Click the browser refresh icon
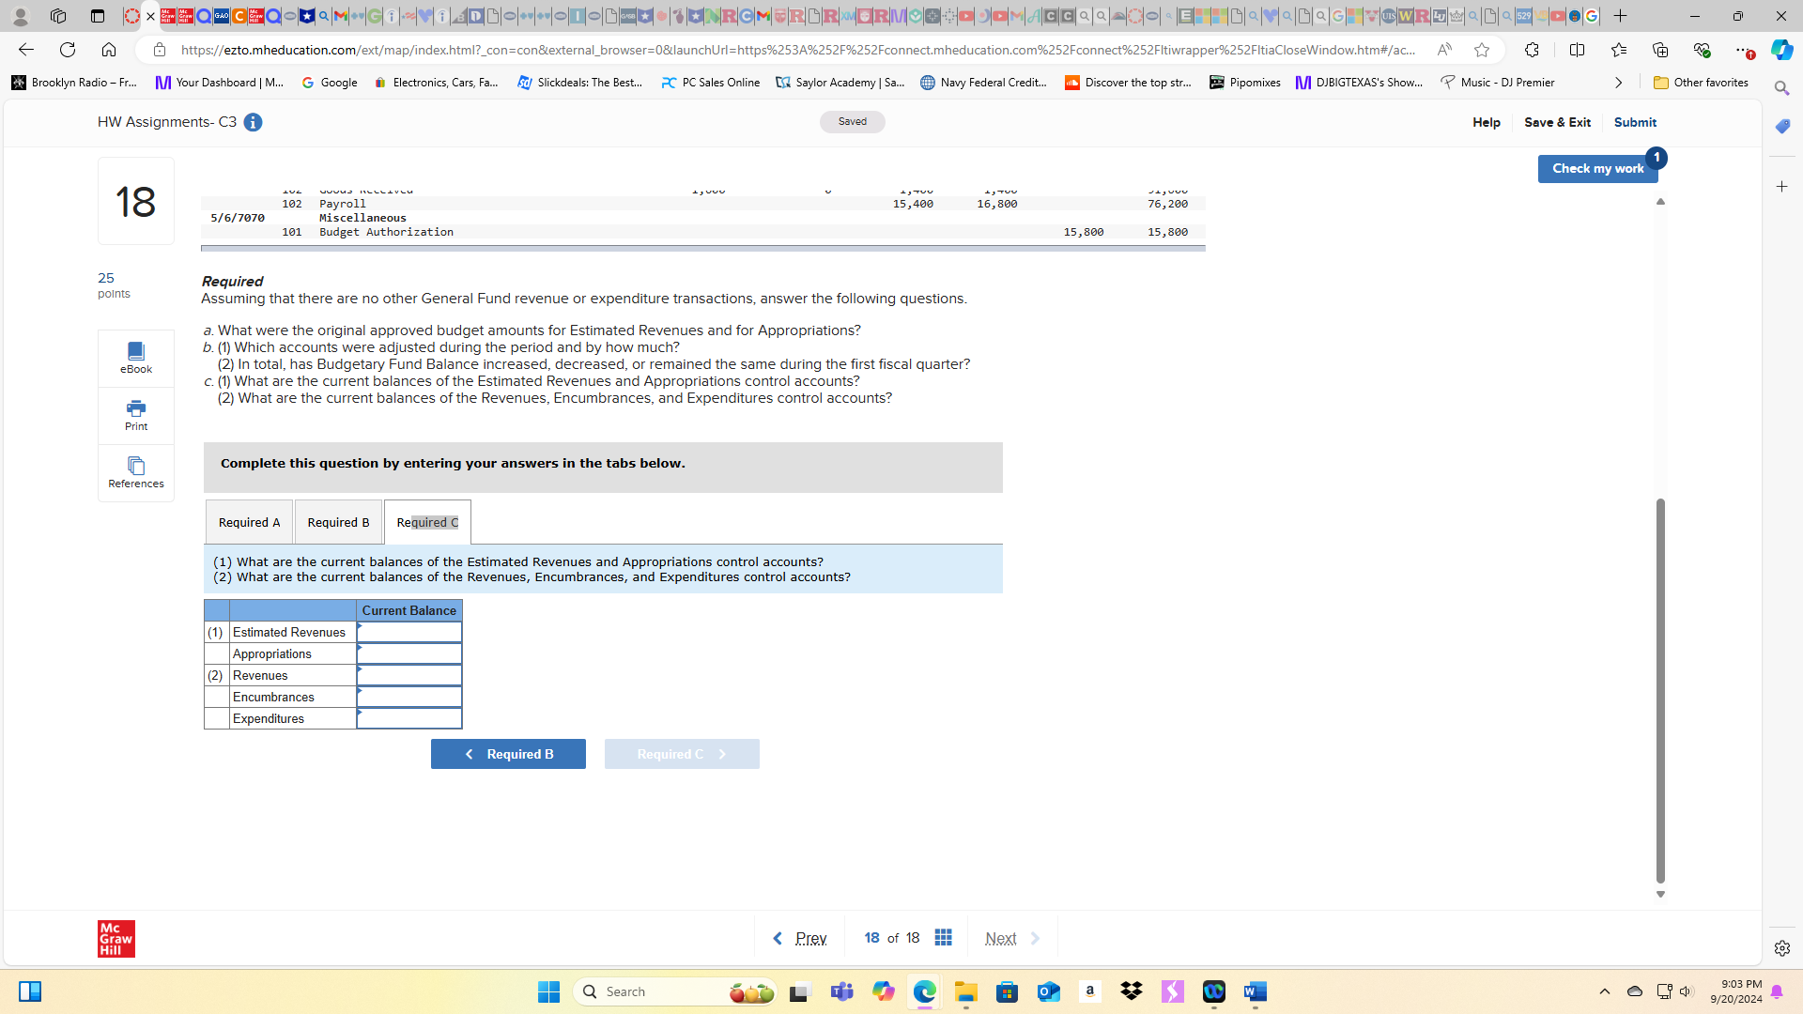 (x=68, y=50)
